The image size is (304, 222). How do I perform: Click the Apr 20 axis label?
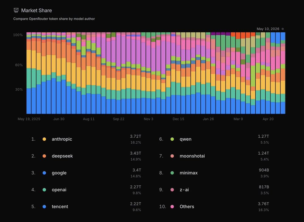[x=268, y=119]
